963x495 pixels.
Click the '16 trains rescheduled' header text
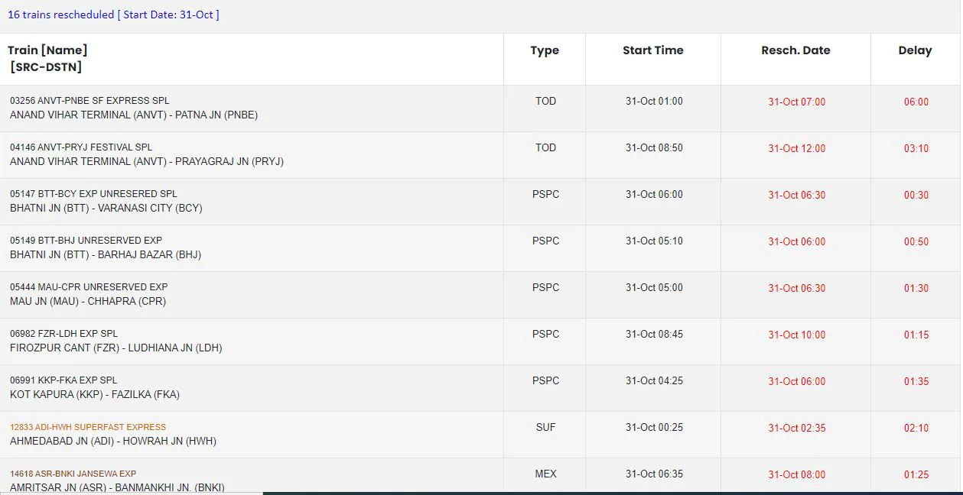[113, 15]
